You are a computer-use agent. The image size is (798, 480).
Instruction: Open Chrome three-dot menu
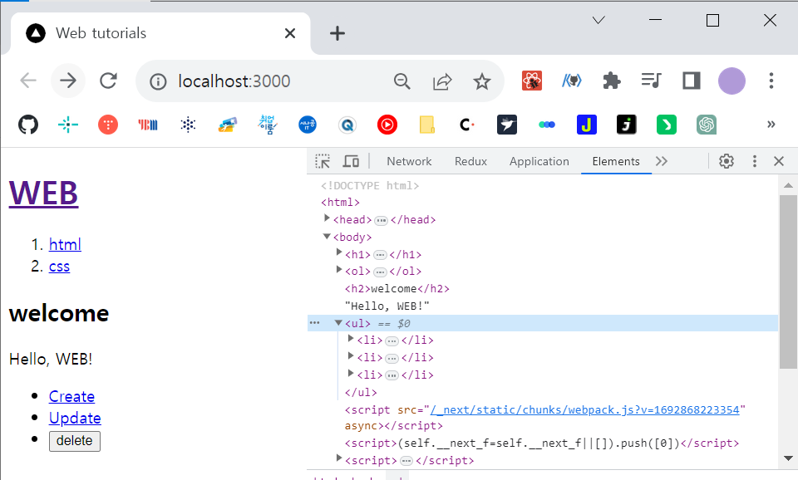point(771,81)
